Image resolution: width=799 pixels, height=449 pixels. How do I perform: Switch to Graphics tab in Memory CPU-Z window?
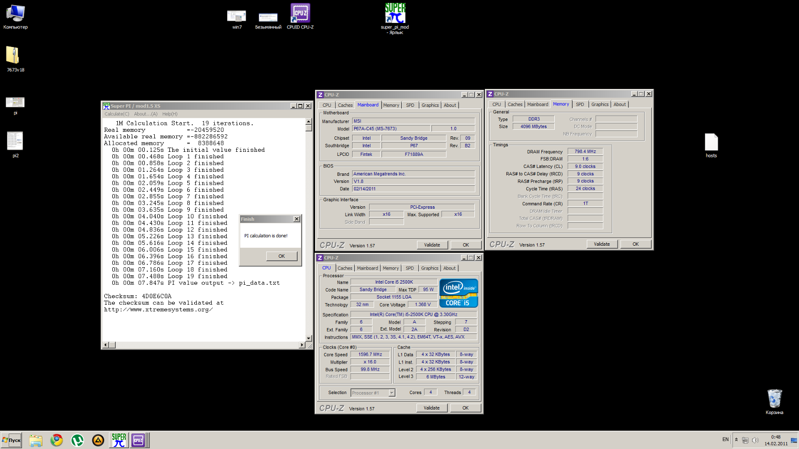pos(600,104)
